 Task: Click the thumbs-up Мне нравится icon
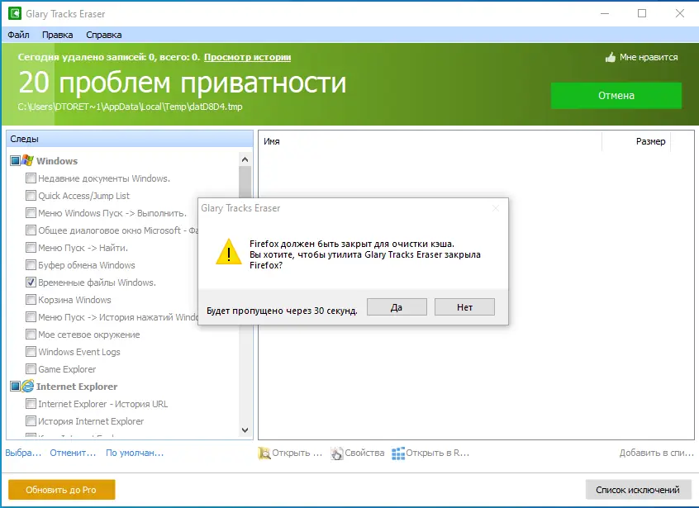click(x=611, y=57)
